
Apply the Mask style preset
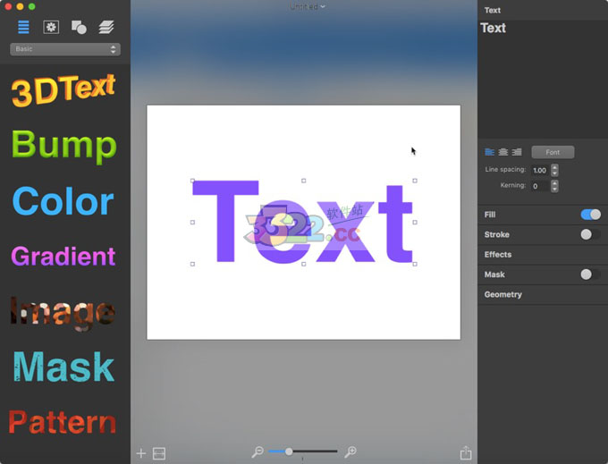[63, 367]
